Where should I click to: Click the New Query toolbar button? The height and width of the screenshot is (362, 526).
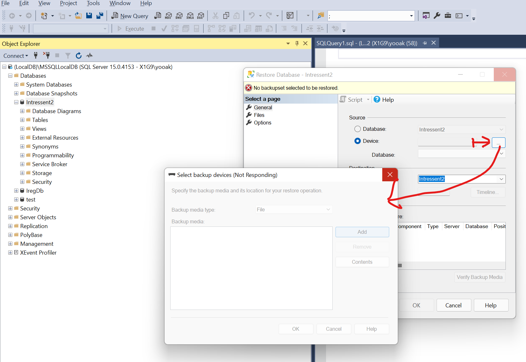130,16
